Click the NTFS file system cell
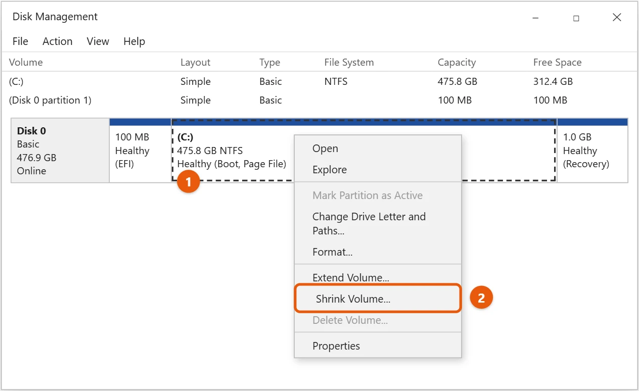 click(x=336, y=81)
